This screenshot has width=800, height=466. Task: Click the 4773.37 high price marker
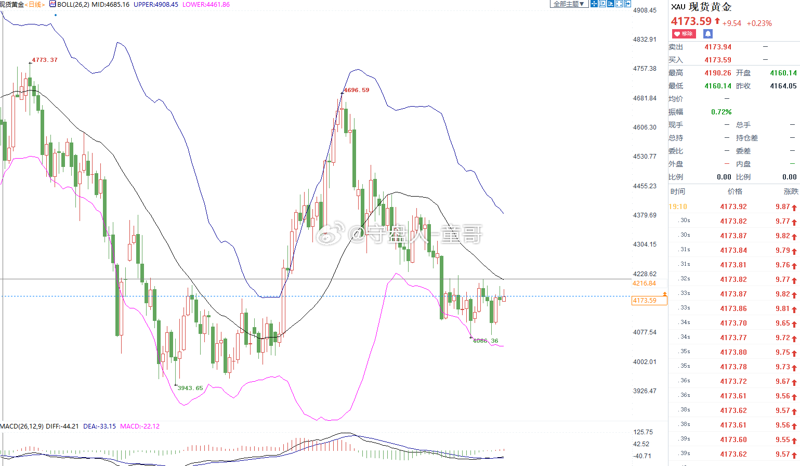(45, 60)
